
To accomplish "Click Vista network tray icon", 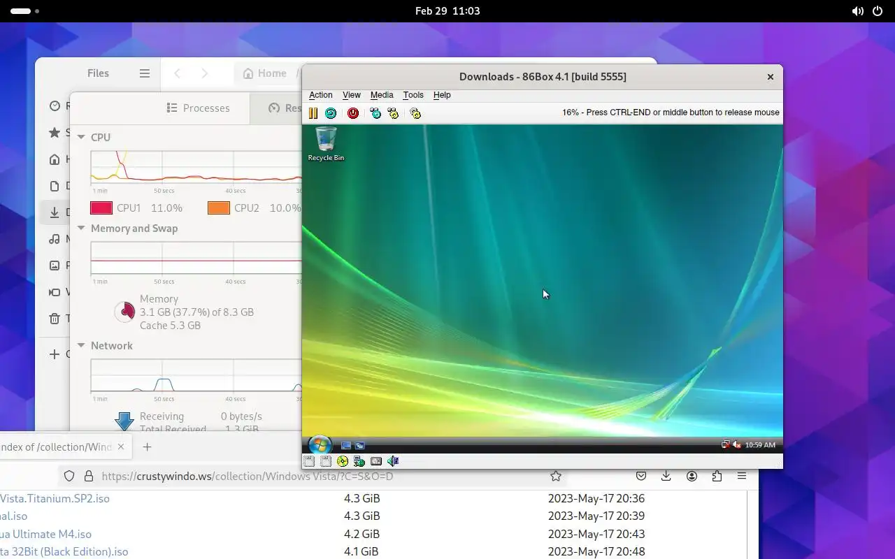I will [726, 444].
